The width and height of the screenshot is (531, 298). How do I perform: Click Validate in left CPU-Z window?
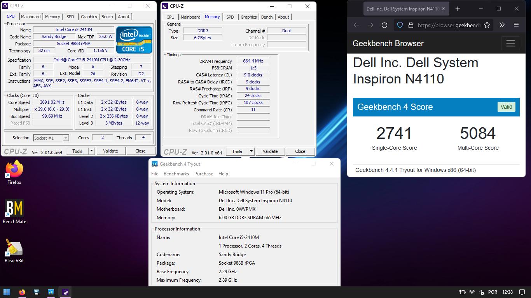click(110, 151)
